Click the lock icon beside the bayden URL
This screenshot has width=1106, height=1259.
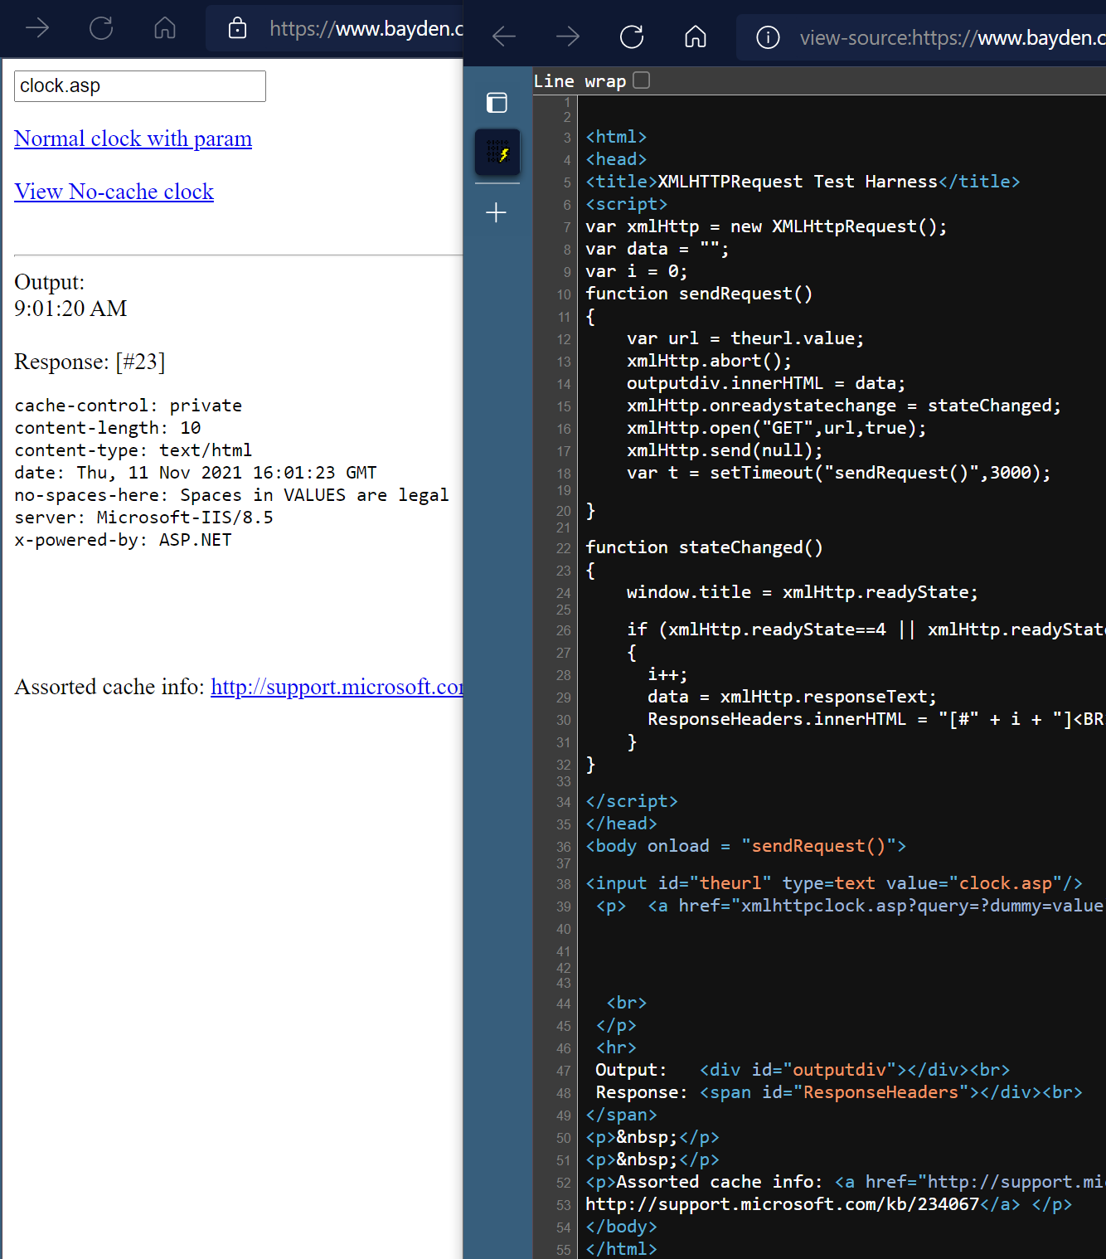(238, 29)
